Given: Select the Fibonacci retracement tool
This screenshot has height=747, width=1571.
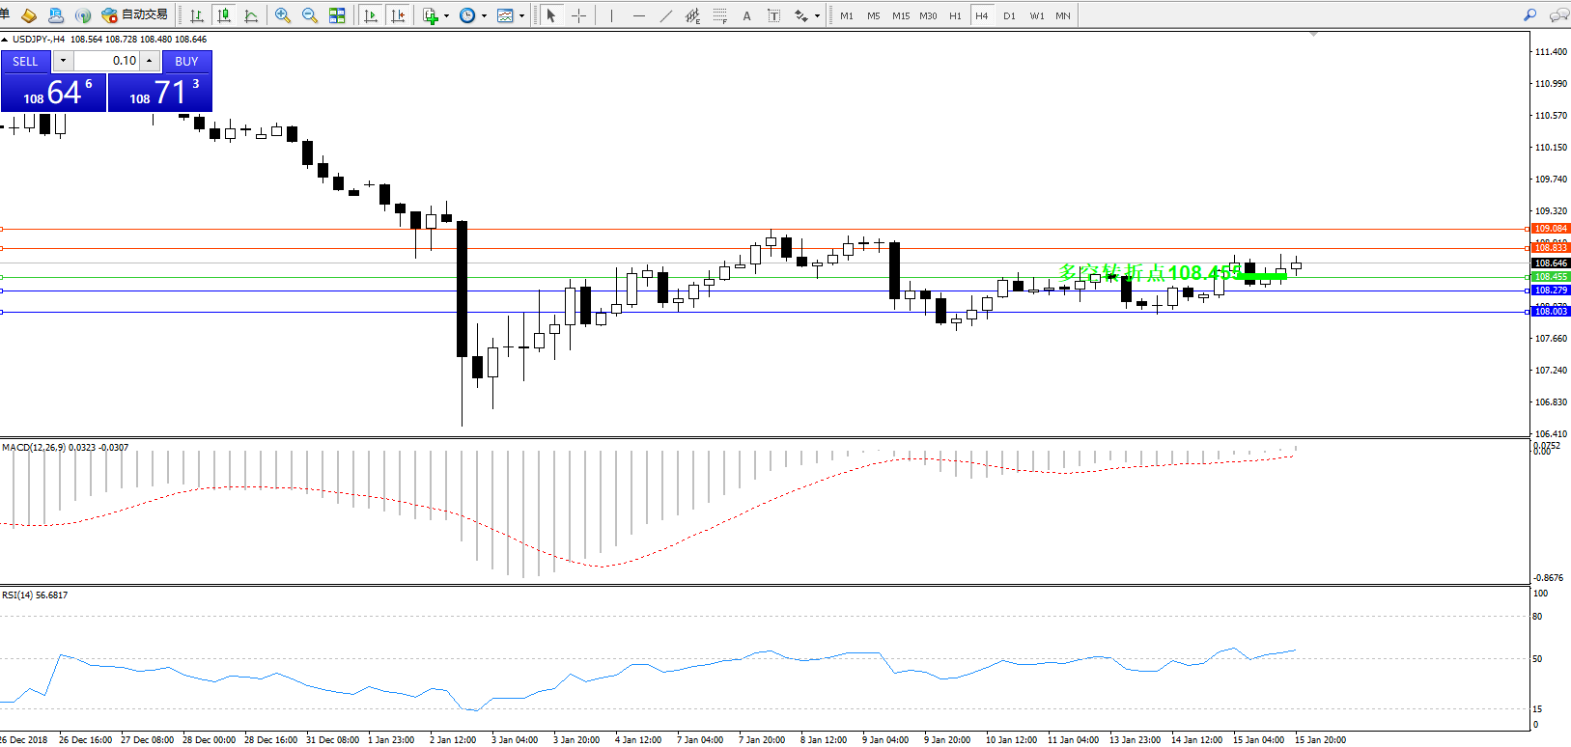Looking at the screenshot, I should [x=719, y=15].
